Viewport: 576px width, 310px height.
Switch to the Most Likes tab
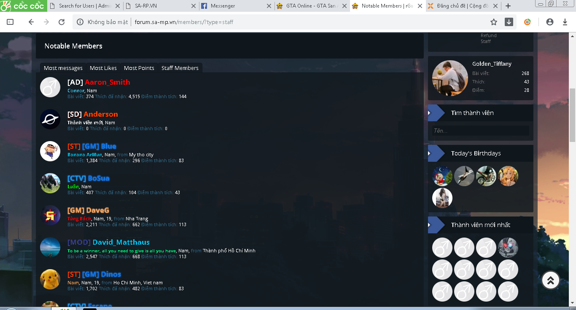click(x=103, y=68)
